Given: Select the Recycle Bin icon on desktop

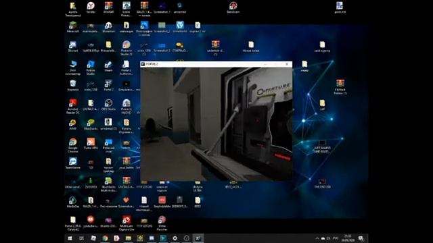Looking at the screenshot, I should [73, 85].
